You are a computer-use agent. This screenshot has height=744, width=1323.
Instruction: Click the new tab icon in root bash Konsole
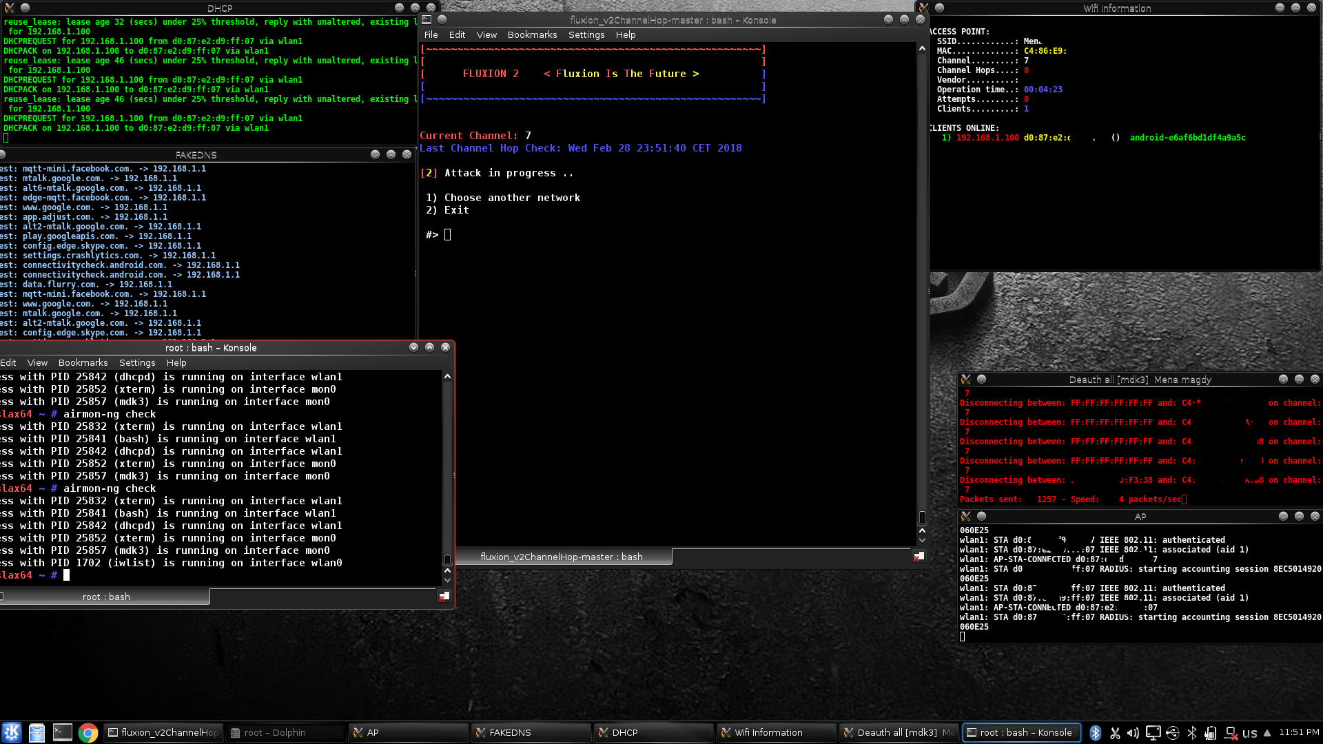(444, 597)
